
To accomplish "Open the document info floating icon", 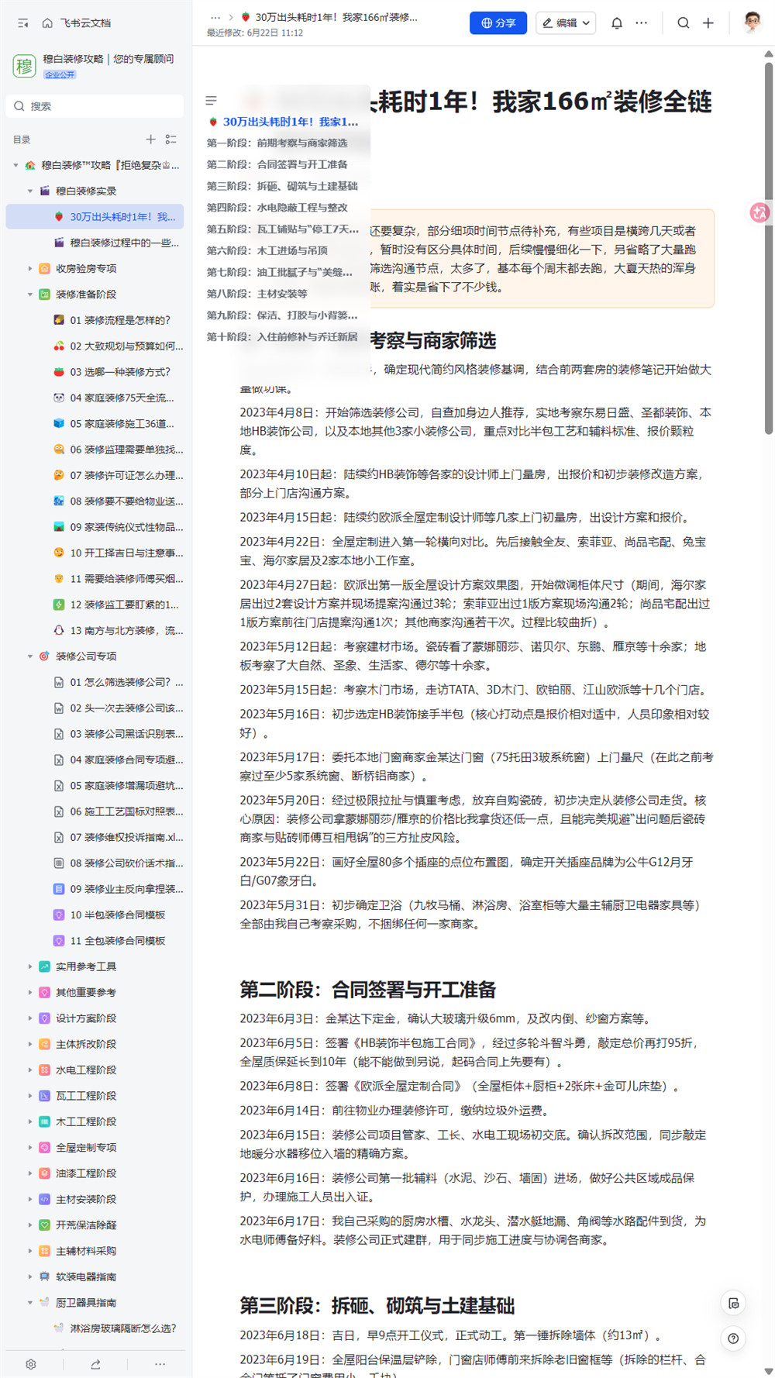I will [733, 1304].
